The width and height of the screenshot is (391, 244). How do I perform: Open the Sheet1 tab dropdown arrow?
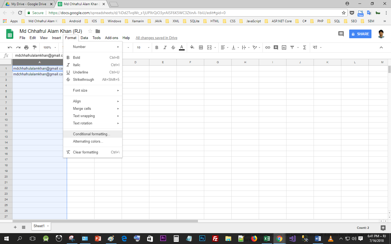click(x=48, y=226)
